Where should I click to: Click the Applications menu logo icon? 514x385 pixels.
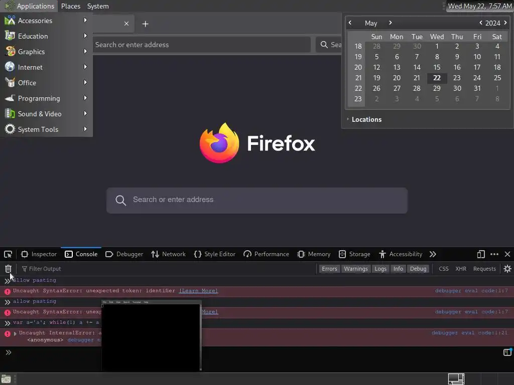coord(9,6)
